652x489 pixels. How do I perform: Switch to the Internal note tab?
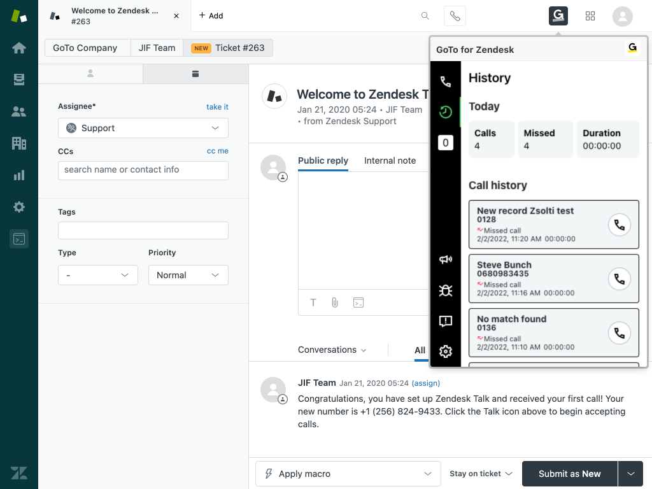(x=390, y=160)
